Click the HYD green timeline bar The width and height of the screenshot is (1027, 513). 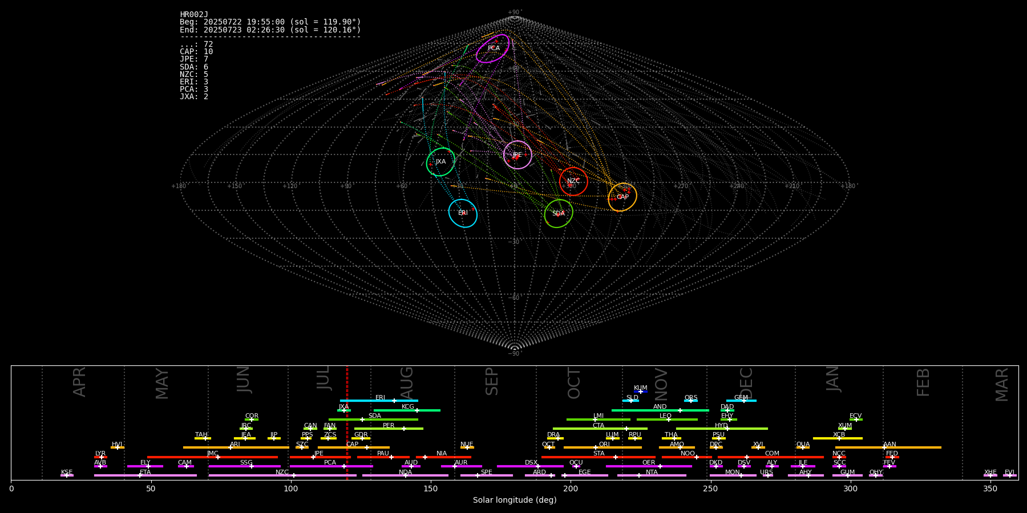pyautogui.click(x=722, y=429)
